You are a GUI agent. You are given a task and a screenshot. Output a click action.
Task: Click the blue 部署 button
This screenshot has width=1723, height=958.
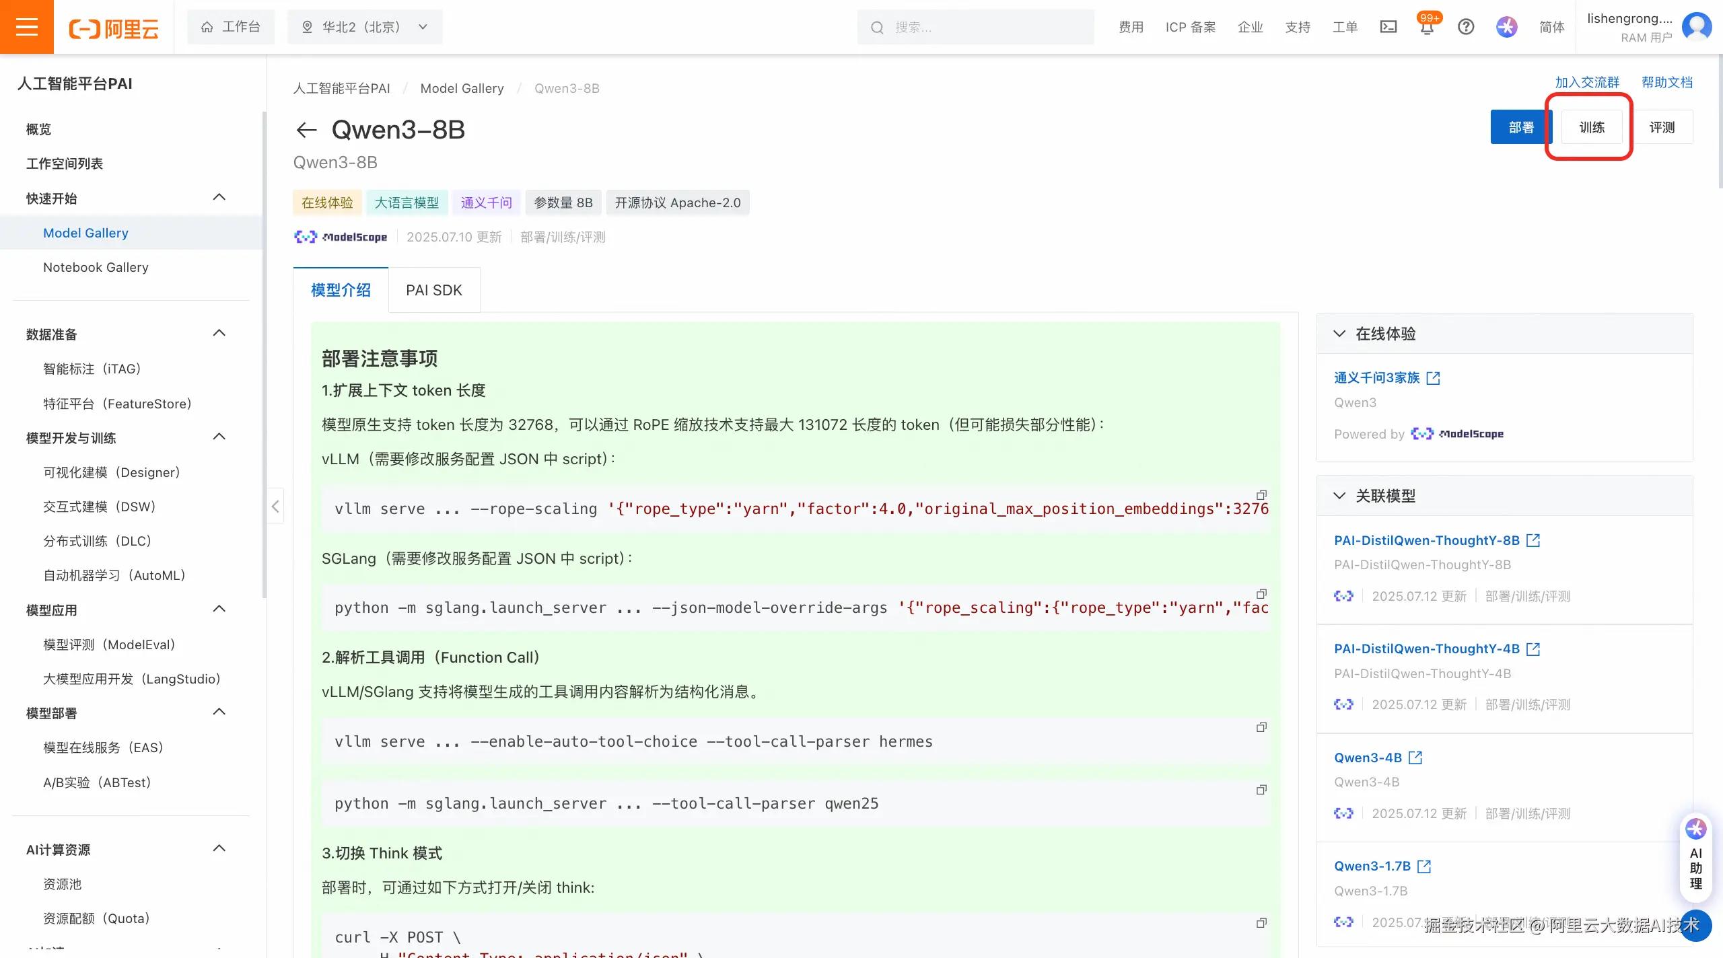[x=1521, y=127]
